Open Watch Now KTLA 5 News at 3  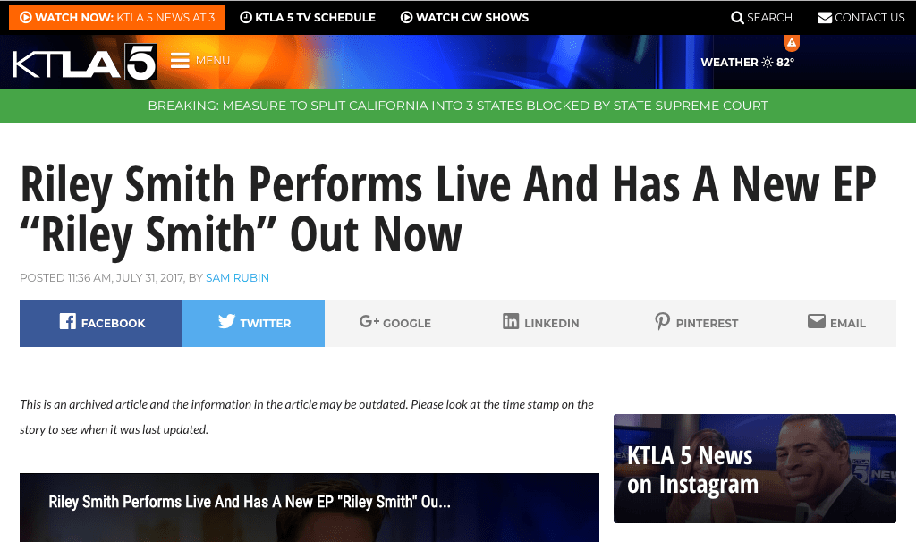tap(117, 18)
